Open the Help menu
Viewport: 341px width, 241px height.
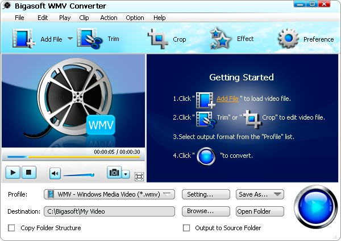click(159, 18)
